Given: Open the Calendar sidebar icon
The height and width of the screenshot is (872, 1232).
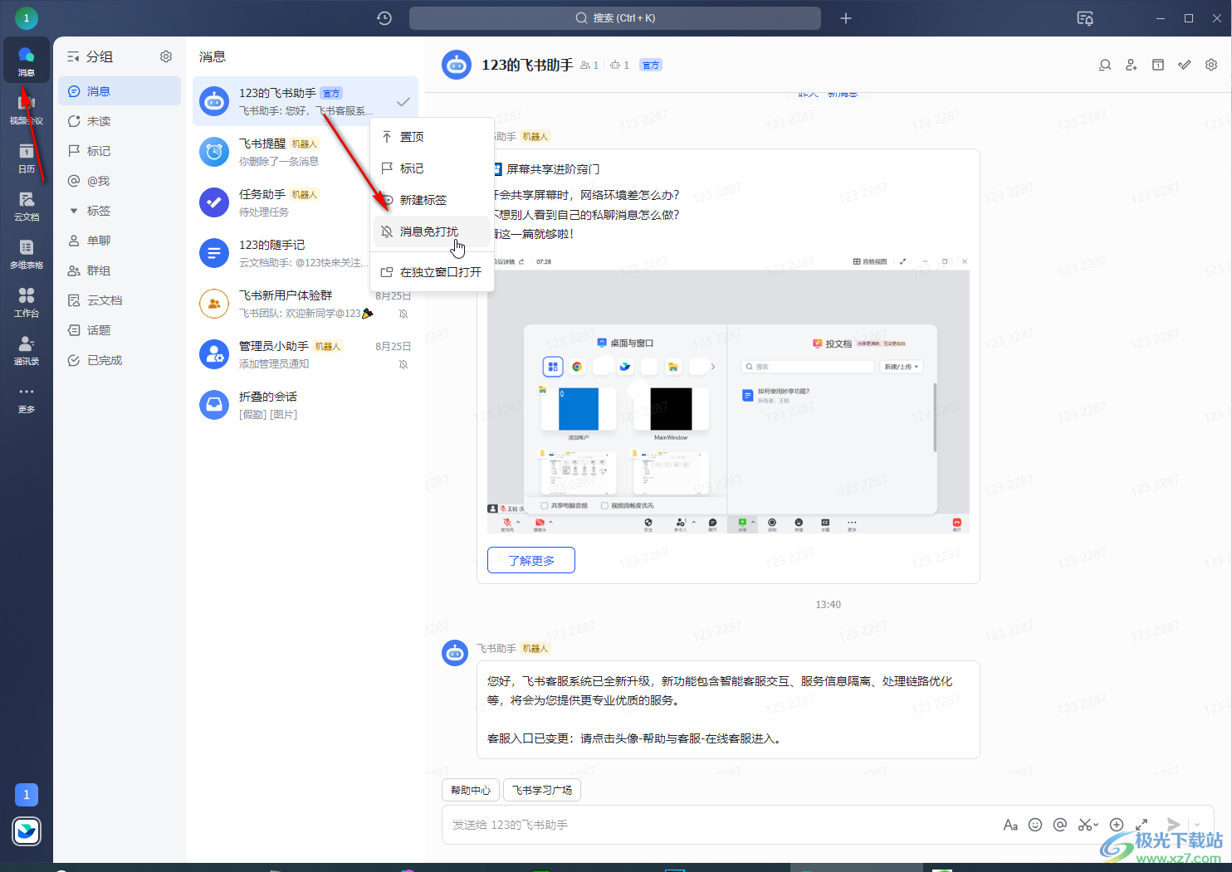Looking at the screenshot, I should pos(27,157).
